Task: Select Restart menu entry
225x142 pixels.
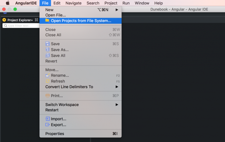Action: coord(52,110)
